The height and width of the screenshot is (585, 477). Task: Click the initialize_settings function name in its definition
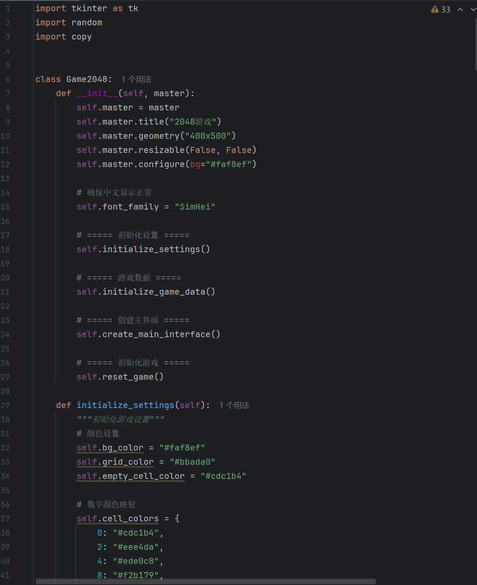pos(125,405)
